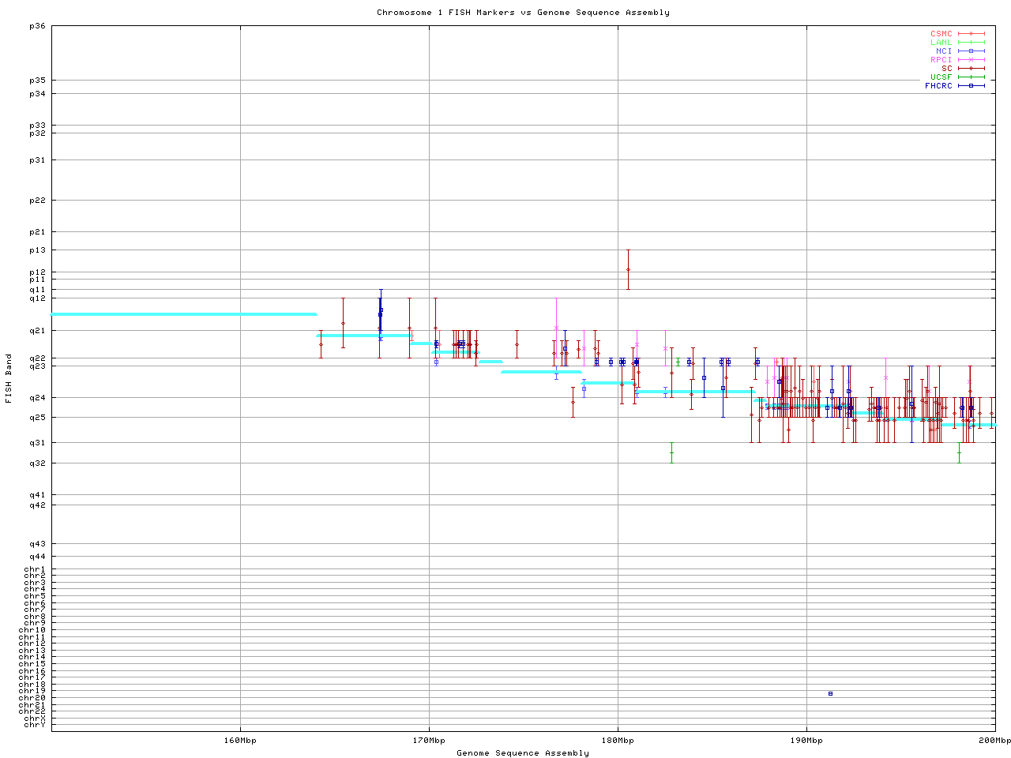Click the lone blue marker on the chr19 row
Viewport: 1011px width, 758px height.
coord(830,693)
